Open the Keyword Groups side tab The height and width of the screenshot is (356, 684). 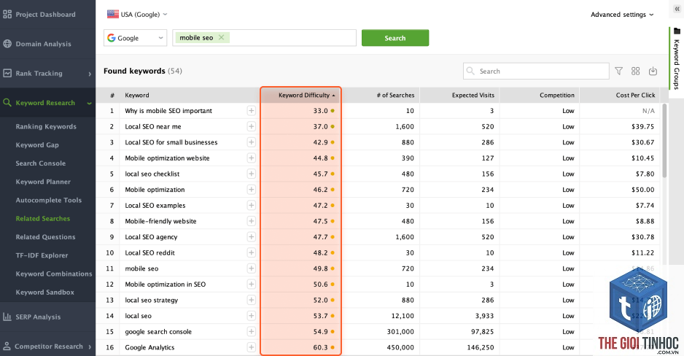676,59
